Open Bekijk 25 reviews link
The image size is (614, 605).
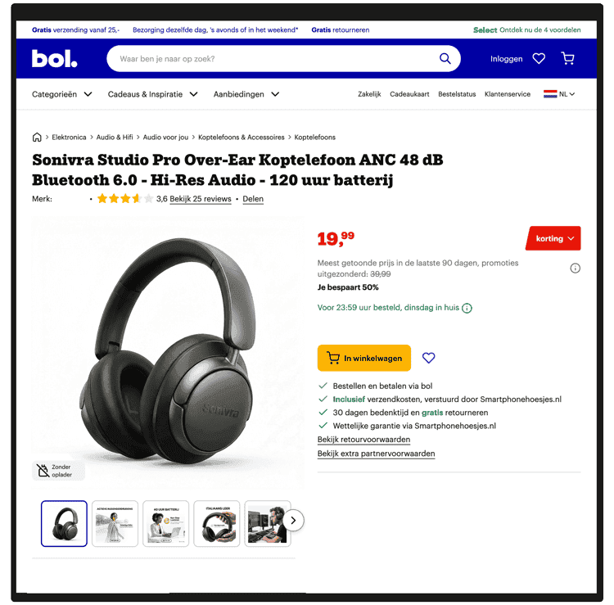201,199
